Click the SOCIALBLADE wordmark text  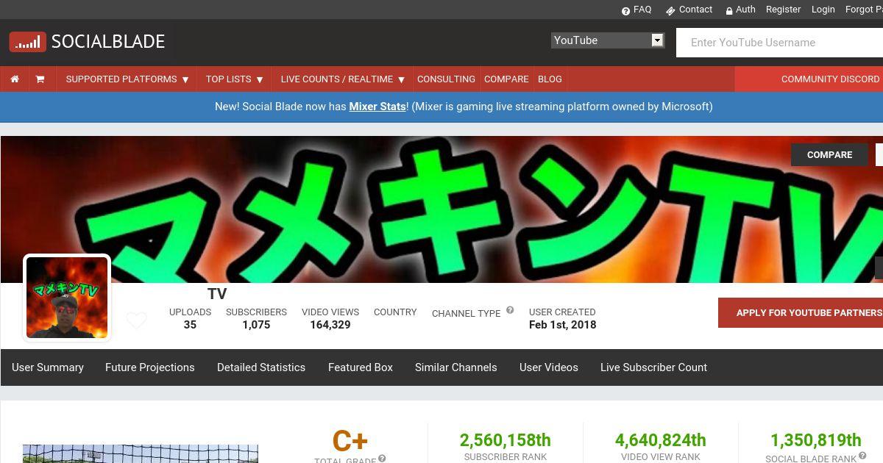click(108, 42)
